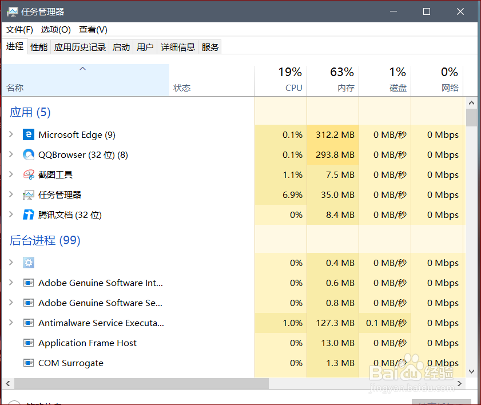Switch to the 服务 tab
The width and height of the screenshot is (481, 405).
coord(210,47)
